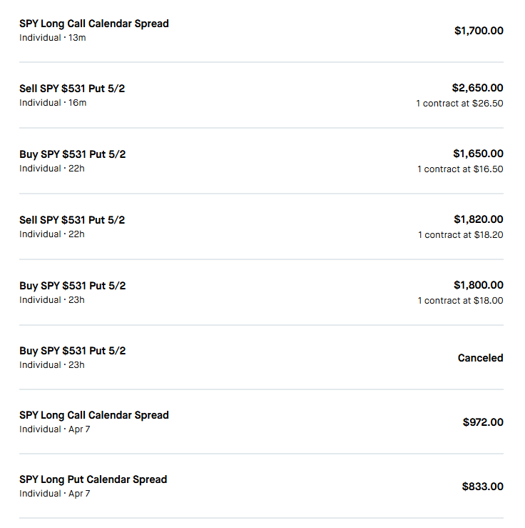Open the SPY Long Call Calendar Spread from 13m ago
The height and width of the screenshot is (528, 525).
[94, 24]
